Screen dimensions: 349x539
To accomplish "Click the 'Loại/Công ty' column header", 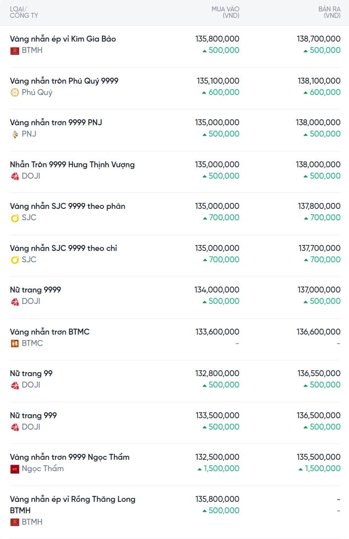I will 24,12.
